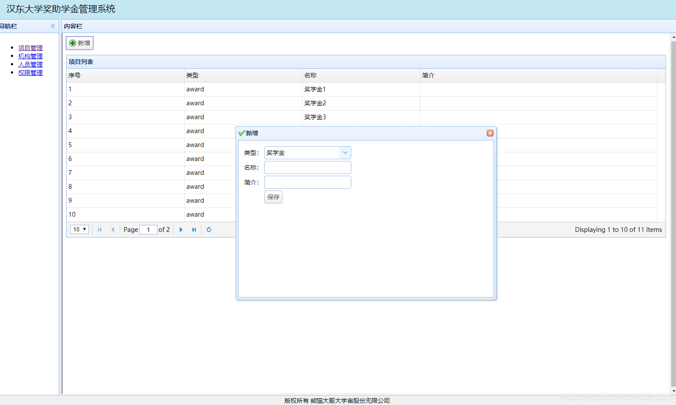
Task: Expand the 类型 combo box arrow
Action: [x=345, y=153]
